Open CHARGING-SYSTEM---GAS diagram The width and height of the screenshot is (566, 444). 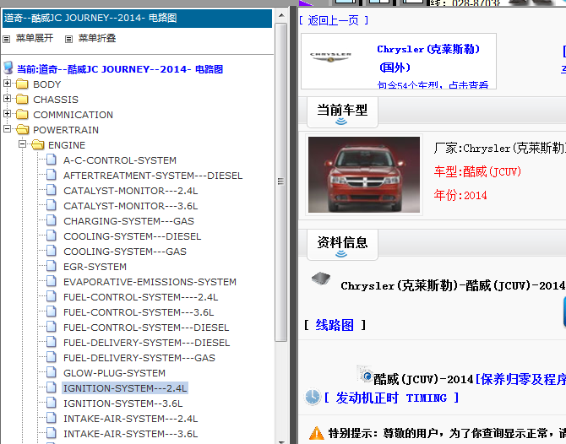point(128,221)
